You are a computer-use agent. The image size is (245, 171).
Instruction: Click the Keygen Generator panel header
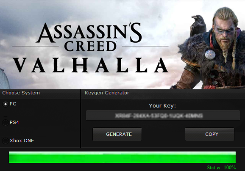click(x=107, y=93)
